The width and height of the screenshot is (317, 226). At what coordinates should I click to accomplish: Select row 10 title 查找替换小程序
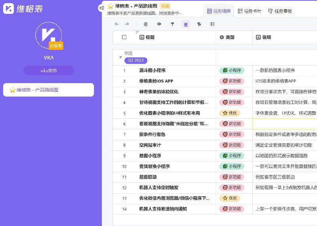pyautogui.click(x=155, y=166)
